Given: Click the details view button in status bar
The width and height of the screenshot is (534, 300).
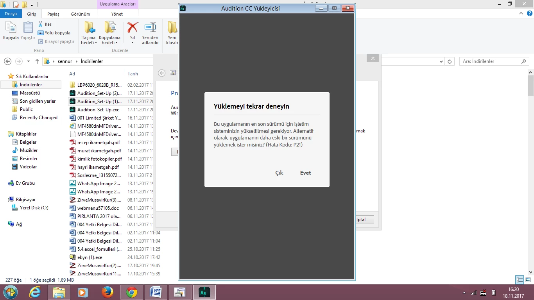Looking at the screenshot, I should (x=520, y=280).
